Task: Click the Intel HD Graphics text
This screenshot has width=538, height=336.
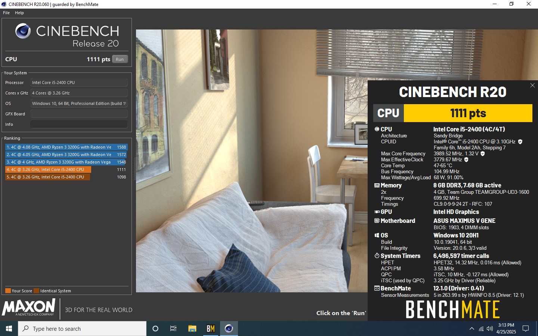Action: click(456, 212)
